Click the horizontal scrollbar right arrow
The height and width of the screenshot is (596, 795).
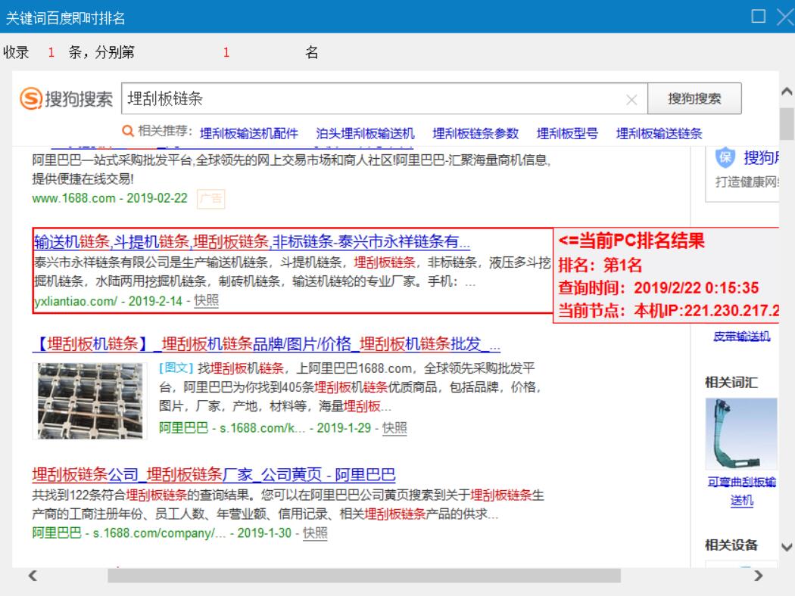click(758, 576)
